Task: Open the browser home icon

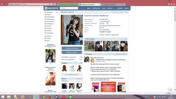Action: click(x=169, y=4)
